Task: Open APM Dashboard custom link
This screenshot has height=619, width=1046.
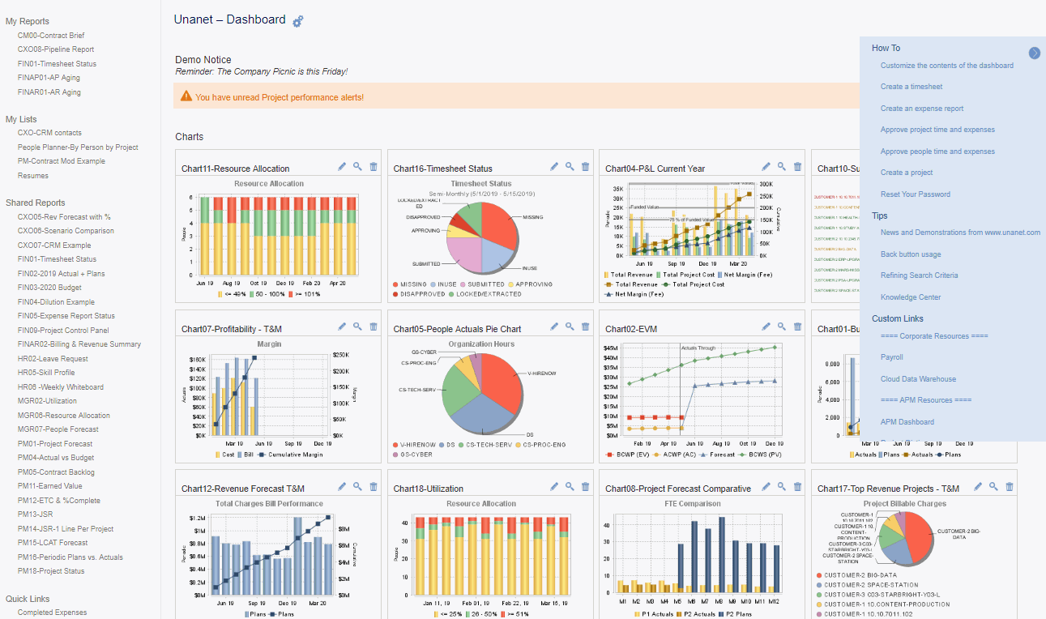Action: pyautogui.click(x=907, y=422)
